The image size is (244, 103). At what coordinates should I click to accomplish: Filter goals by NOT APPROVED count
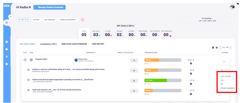click(x=167, y=33)
